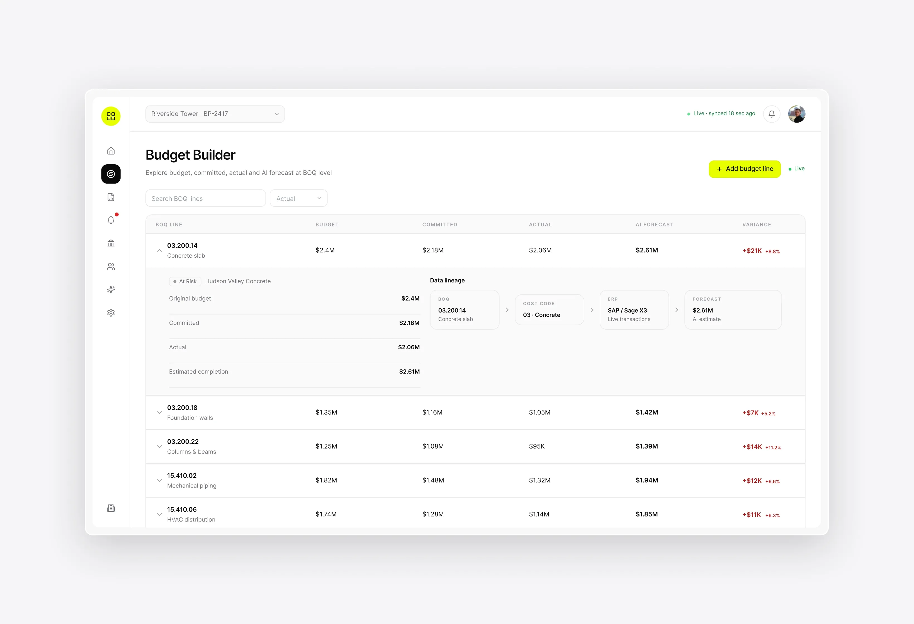Click the Search BOQ lines field
Image resolution: width=914 pixels, height=624 pixels.
pos(206,198)
